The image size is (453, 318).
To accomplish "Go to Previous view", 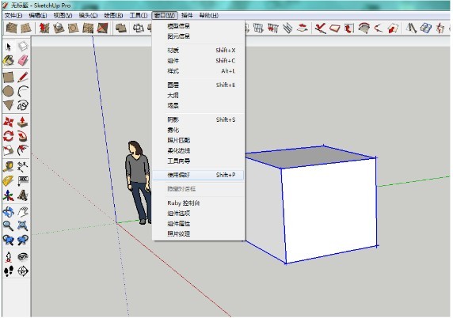I will click(9, 240).
